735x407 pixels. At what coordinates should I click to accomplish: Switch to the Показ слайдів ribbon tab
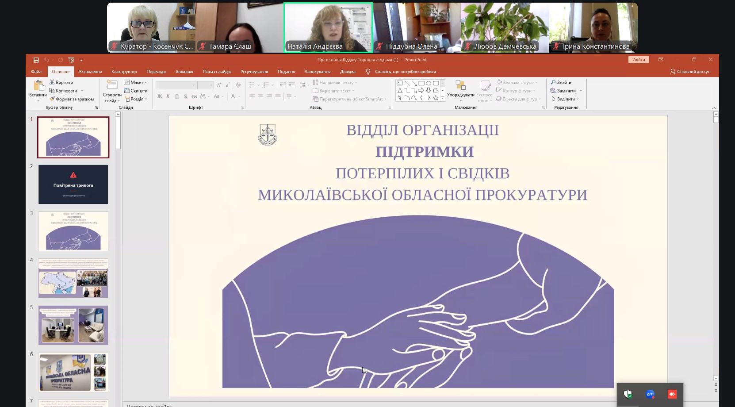[217, 72]
